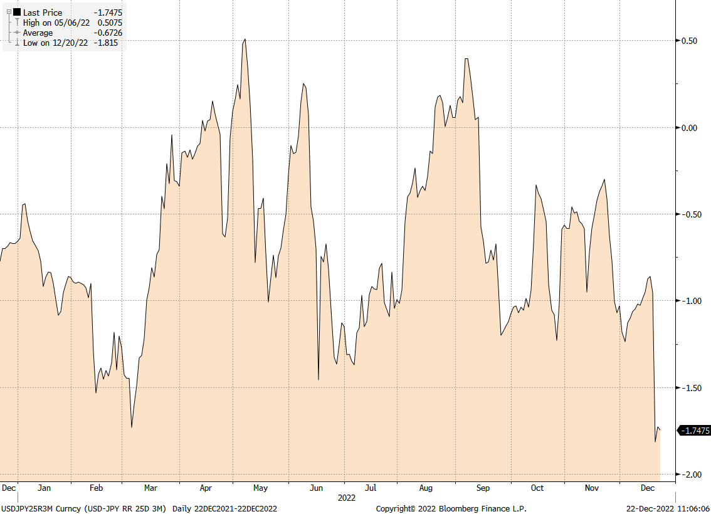Click the Average marker icon in legend
This screenshot has width=711, height=514.
coord(17,33)
